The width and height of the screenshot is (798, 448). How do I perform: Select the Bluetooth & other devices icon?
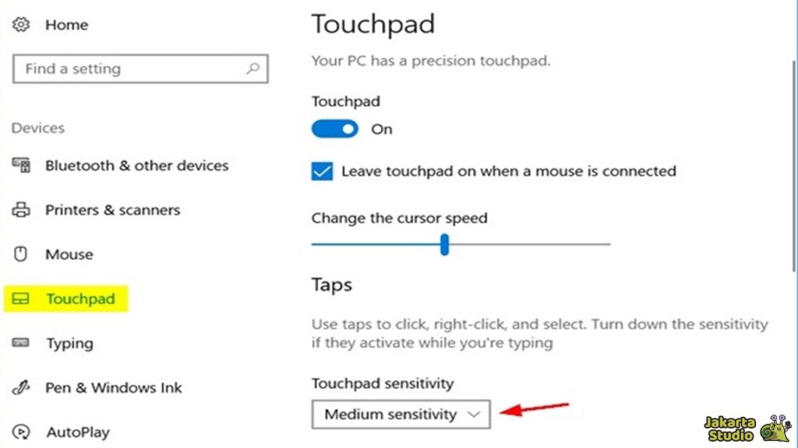click(x=21, y=165)
